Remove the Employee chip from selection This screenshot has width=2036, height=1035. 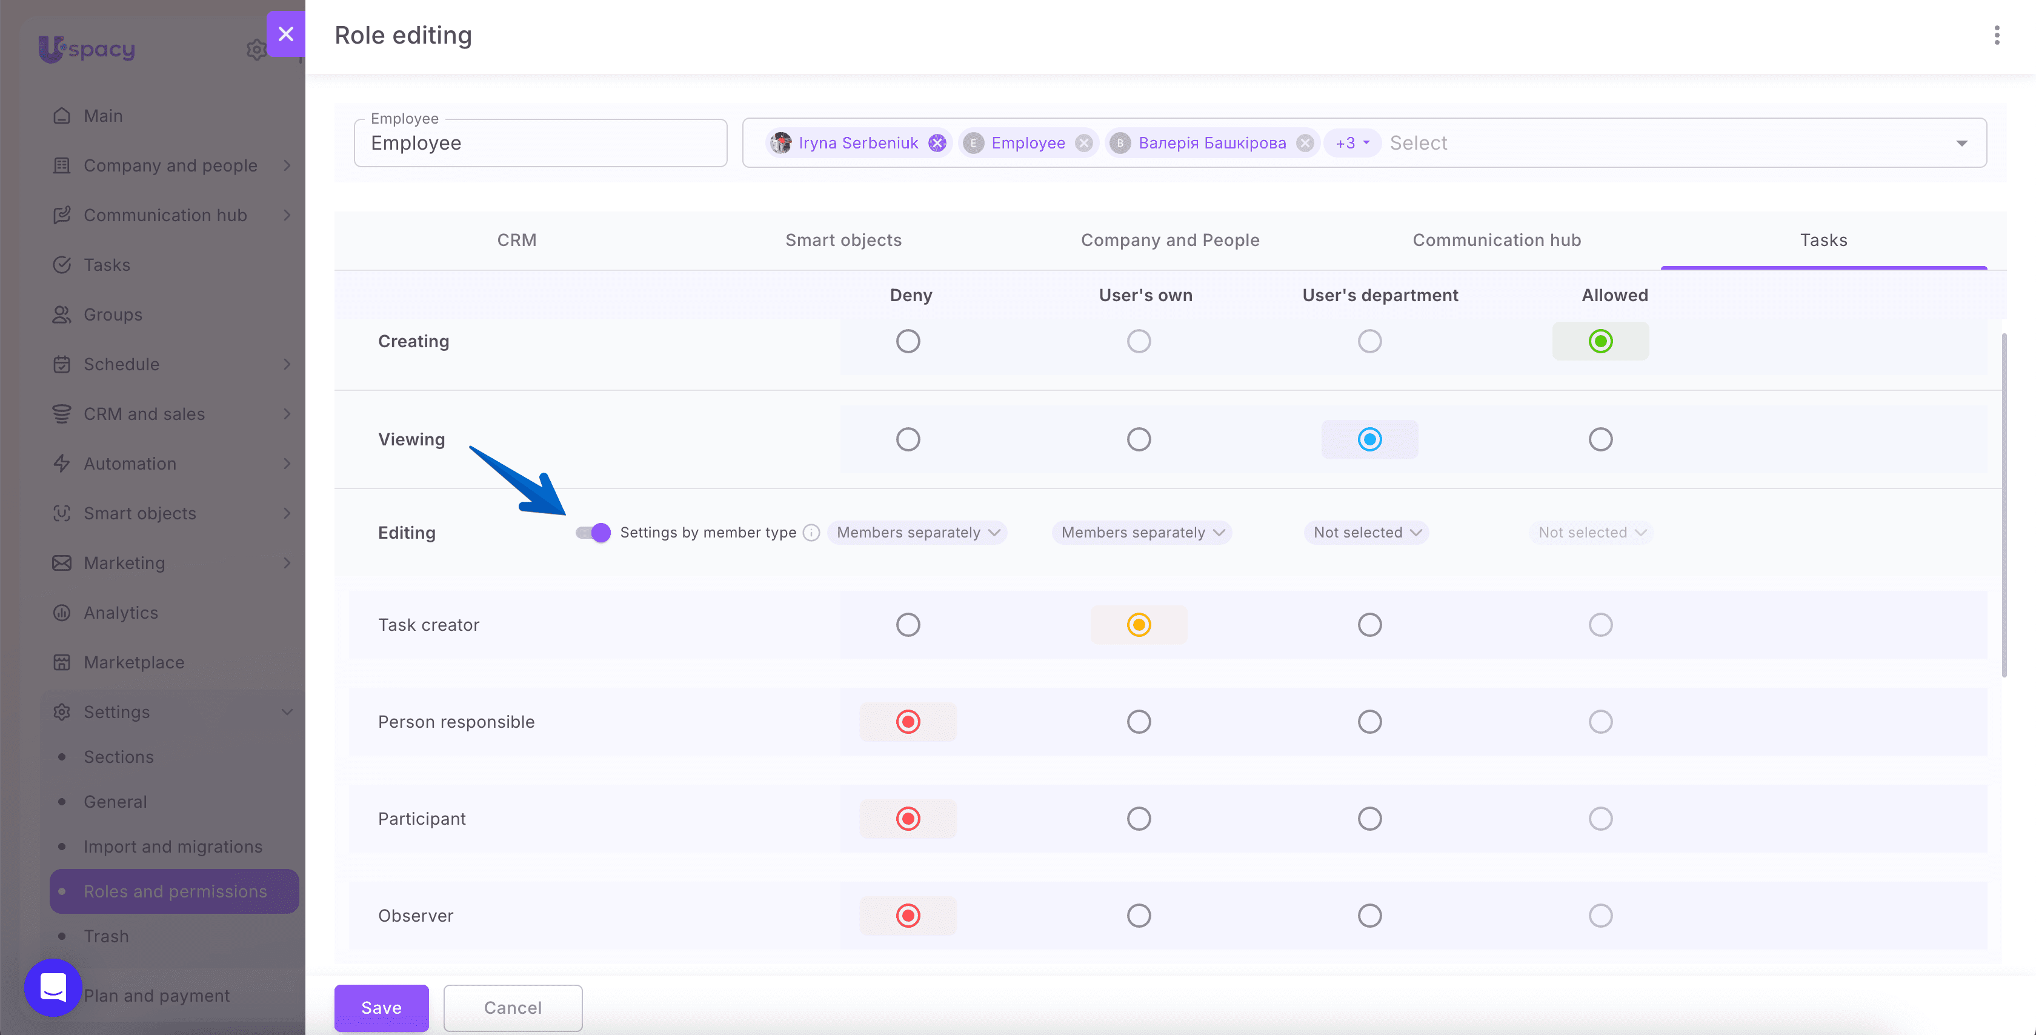click(1085, 143)
